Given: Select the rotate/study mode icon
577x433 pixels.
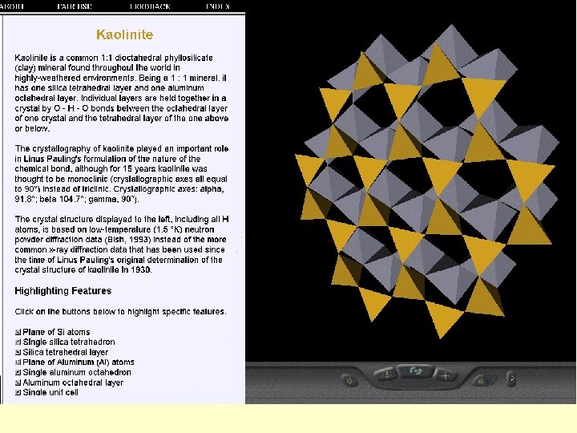Looking at the screenshot, I should [x=415, y=370].
